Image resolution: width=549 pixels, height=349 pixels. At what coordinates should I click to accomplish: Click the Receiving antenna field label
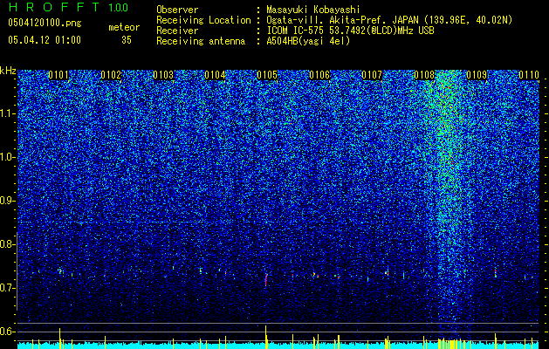(x=201, y=41)
